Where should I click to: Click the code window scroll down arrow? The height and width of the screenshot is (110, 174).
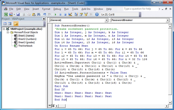coord(170,102)
